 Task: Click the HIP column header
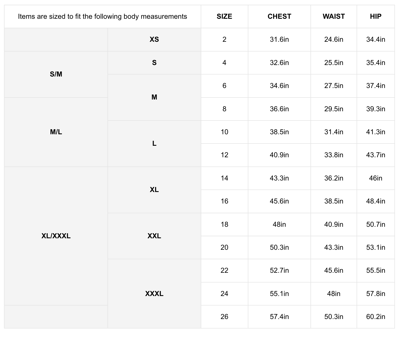coord(375,16)
